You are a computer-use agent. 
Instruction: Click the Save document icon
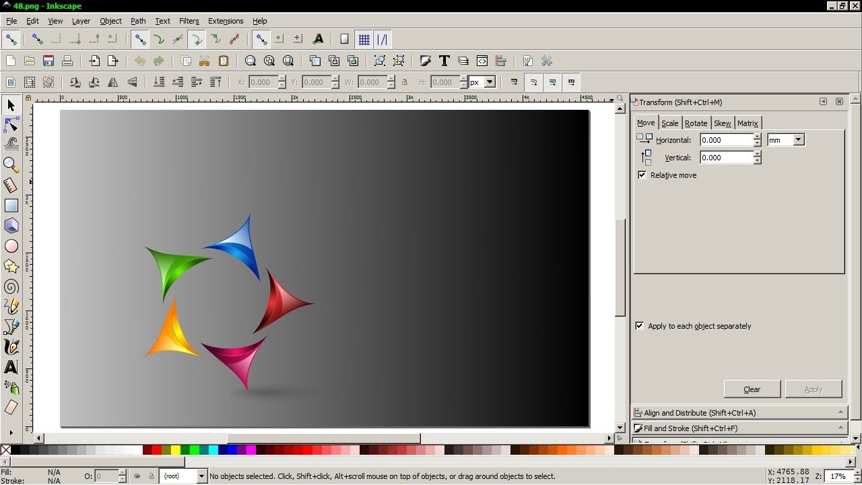tap(48, 61)
